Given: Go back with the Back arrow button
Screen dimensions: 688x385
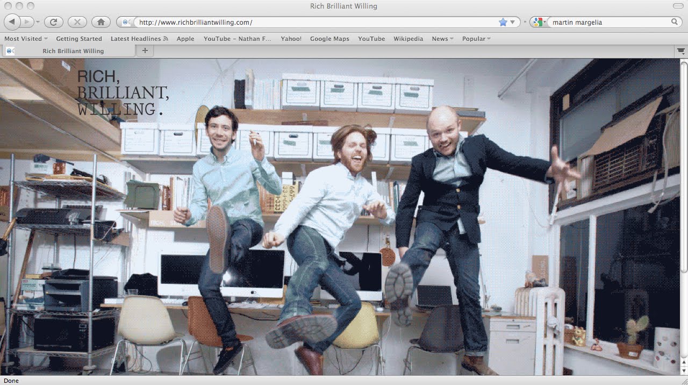Looking at the screenshot, I should pos(12,22).
